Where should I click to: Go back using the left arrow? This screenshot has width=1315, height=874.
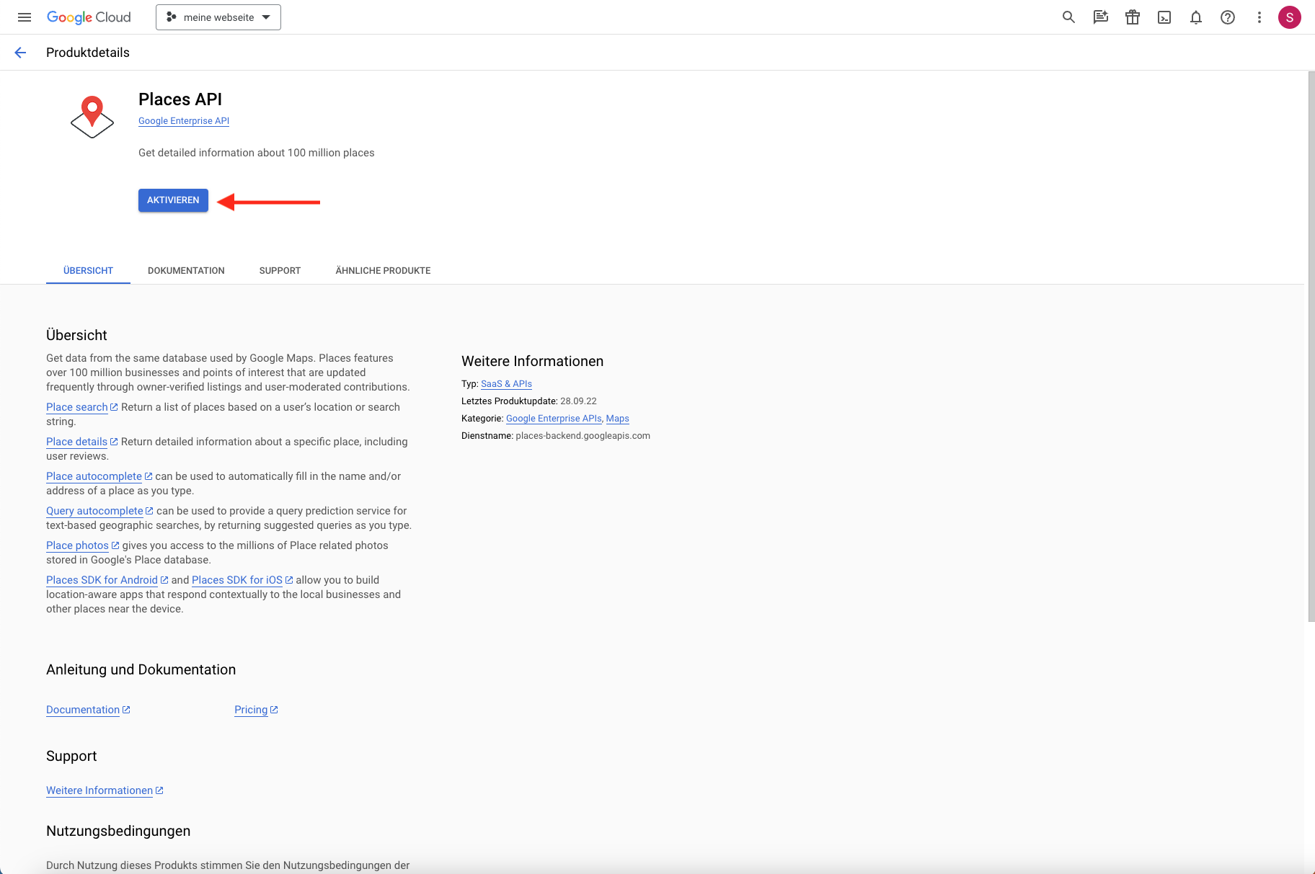tap(20, 53)
